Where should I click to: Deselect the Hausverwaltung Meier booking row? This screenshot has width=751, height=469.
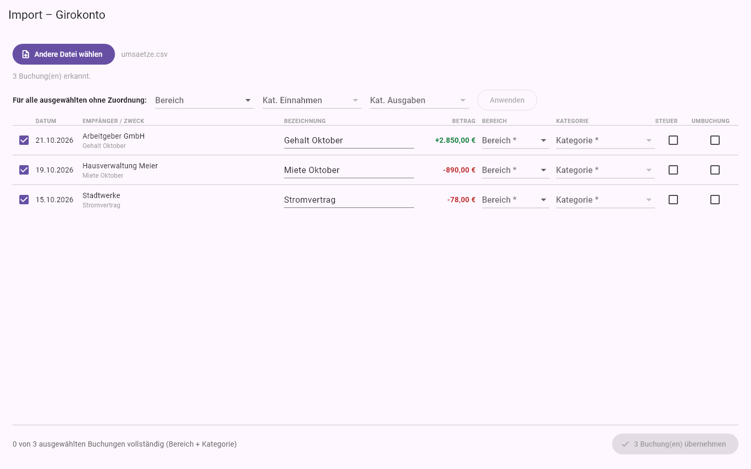(x=24, y=170)
